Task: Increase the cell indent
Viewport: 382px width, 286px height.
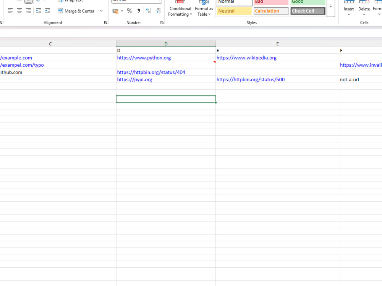Action: point(47,11)
